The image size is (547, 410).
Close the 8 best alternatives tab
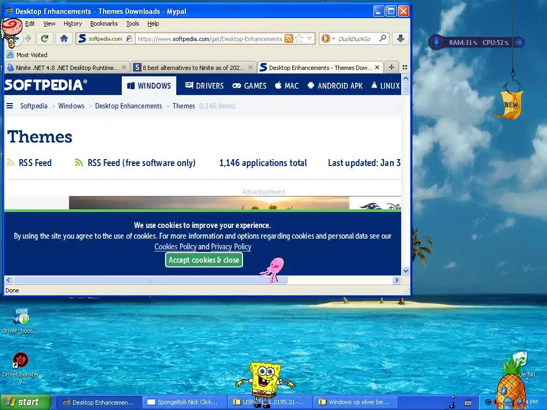tap(251, 67)
